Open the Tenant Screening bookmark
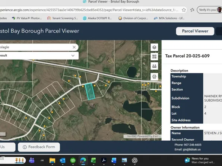The height and width of the screenshot is (166, 222). click(63, 18)
